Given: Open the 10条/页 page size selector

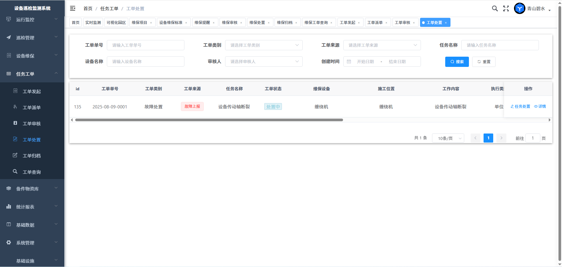Looking at the screenshot, I should pos(448,138).
